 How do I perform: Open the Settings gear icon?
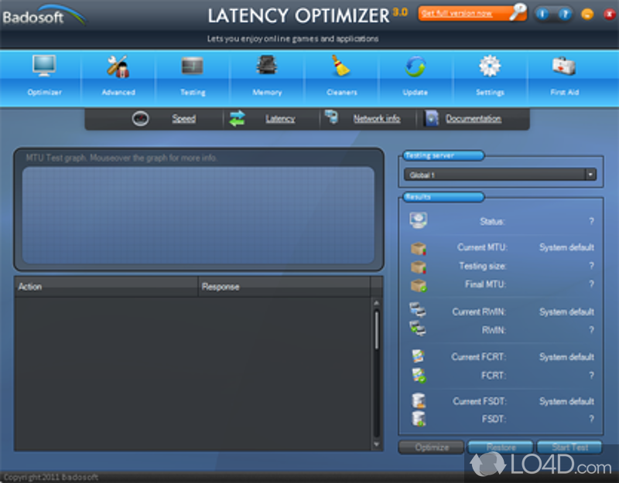tap(490, 66)
